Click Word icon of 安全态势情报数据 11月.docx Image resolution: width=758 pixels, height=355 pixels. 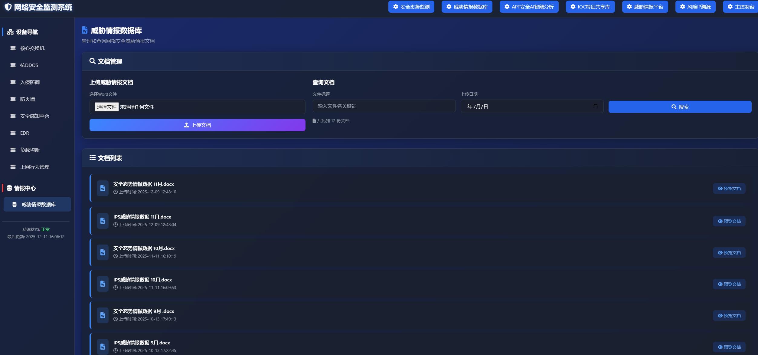103,188
